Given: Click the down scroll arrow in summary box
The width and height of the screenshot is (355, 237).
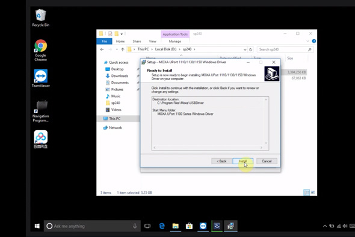Looking at the screenshot, I should (x=266, y=143).
